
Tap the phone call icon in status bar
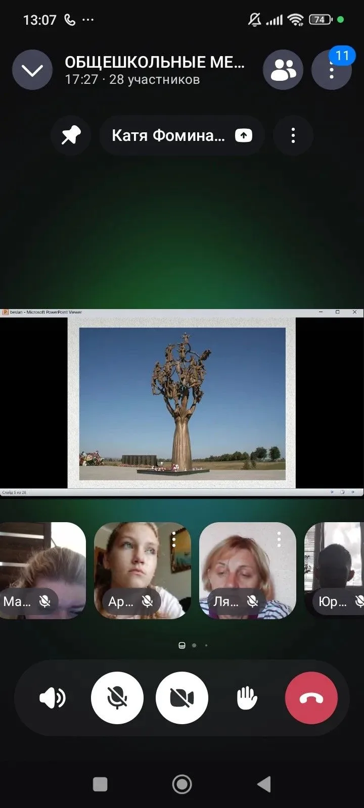coord(70,20)
